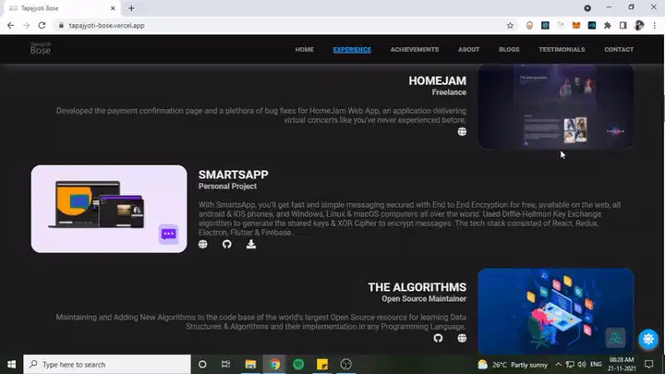This screenshot has width=665, height=374.
Task: Show hidden tray icons chevron
Action: [x=558, y=364]
